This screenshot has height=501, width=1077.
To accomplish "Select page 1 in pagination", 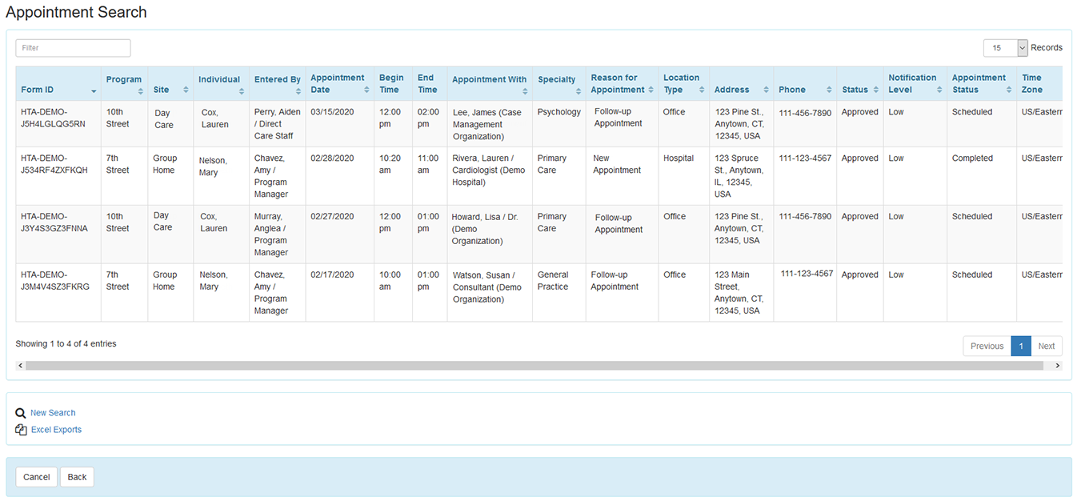I will coord(1021,345).
